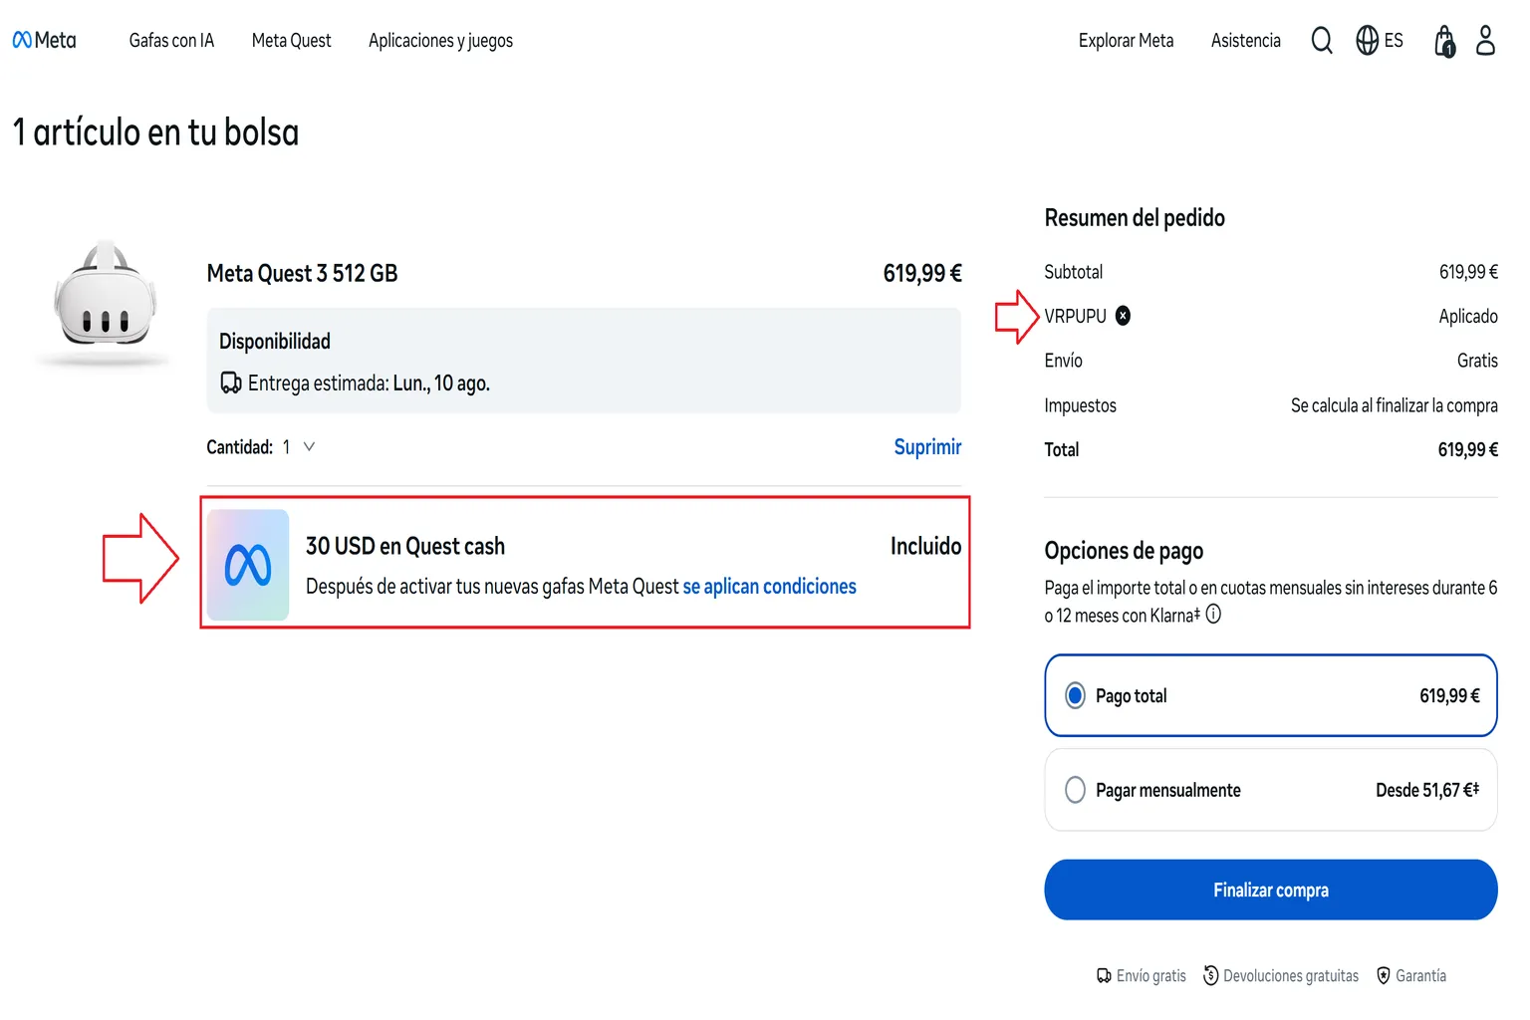Open Meta Quest menu
1530x1020 pixels.
point(292,41)
